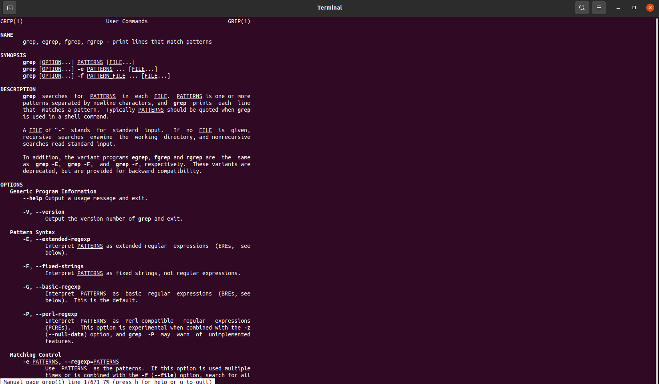Click the Terminal window title

[x=329, y=7]
